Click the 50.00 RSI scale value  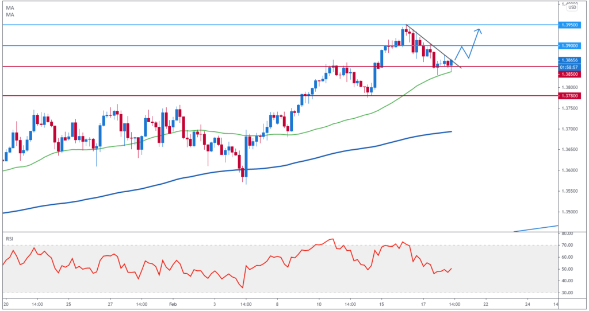click(x=567, y=269)
